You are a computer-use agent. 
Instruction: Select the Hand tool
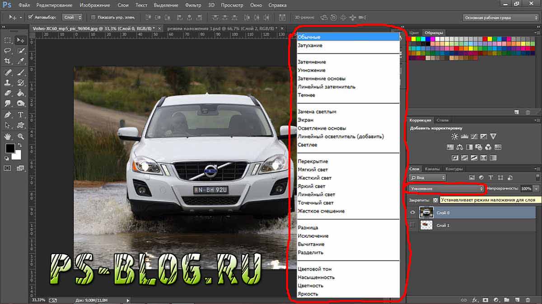(8, 136)
